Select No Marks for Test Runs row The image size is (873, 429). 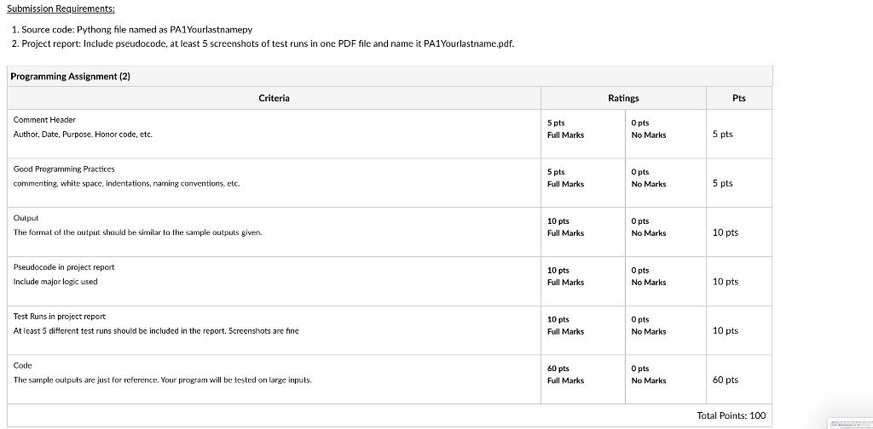tap(649, 325)
